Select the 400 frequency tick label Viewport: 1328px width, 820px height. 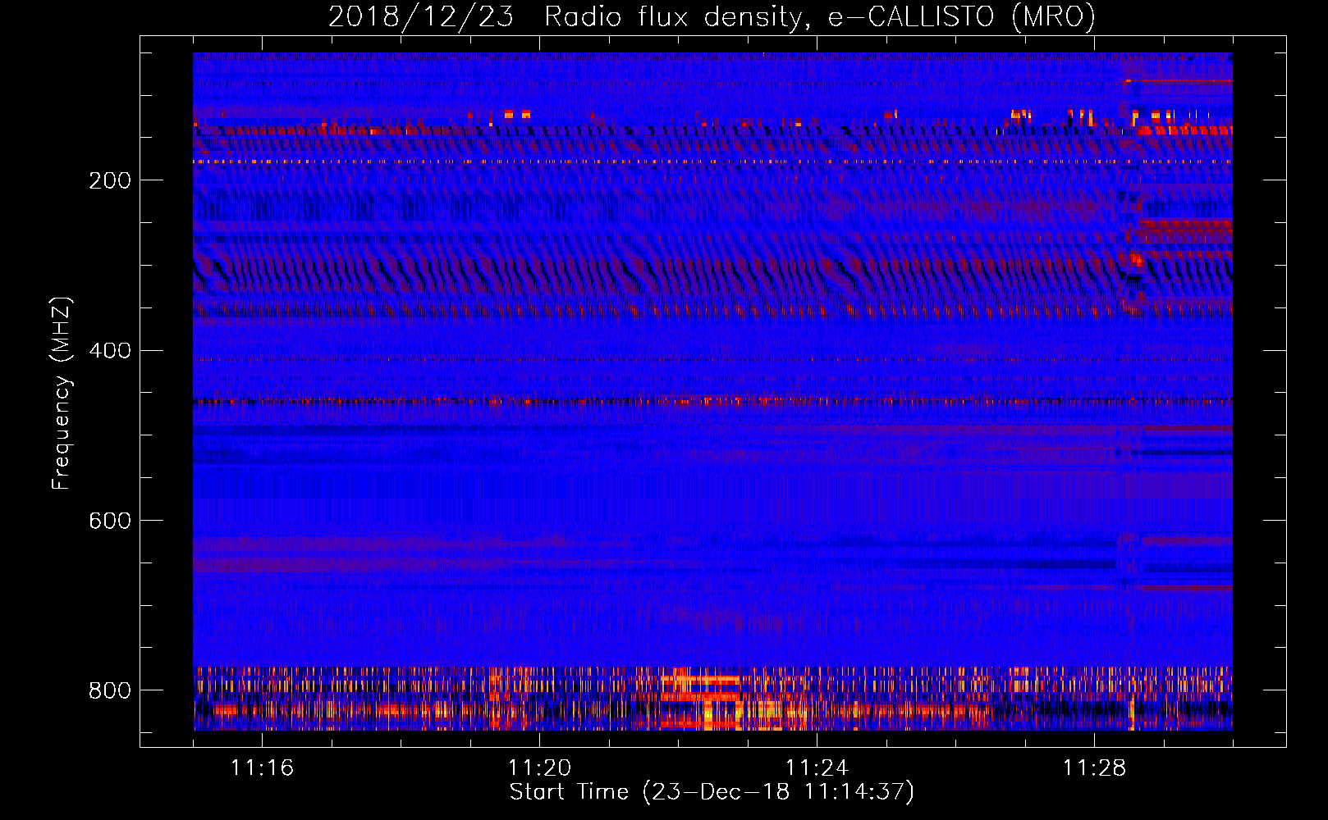point(110,351)
